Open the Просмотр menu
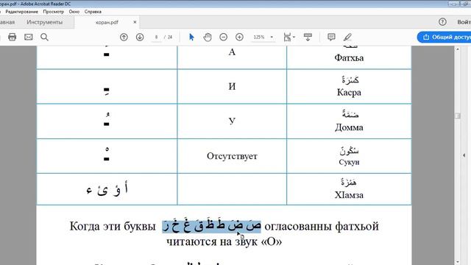This screenshot has width=471, height=265. pos(54,12)
